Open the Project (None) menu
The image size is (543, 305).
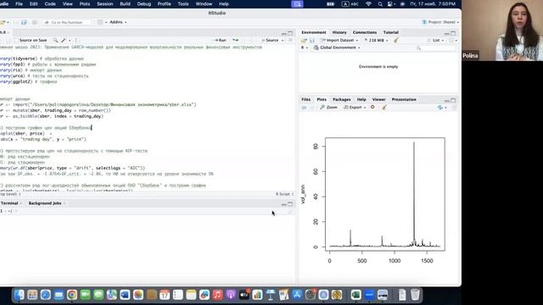[x=440, y=22]
